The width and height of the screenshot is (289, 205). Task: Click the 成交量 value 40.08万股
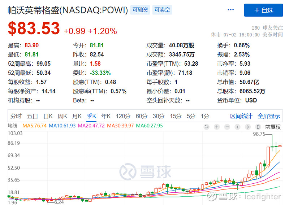pyautogui.click(x=182, y=45)
